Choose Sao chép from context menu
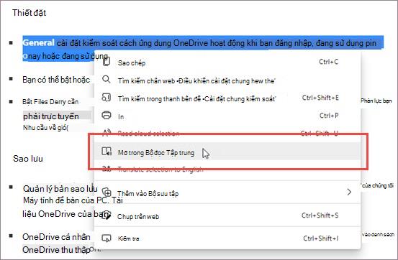 point(227,62)
